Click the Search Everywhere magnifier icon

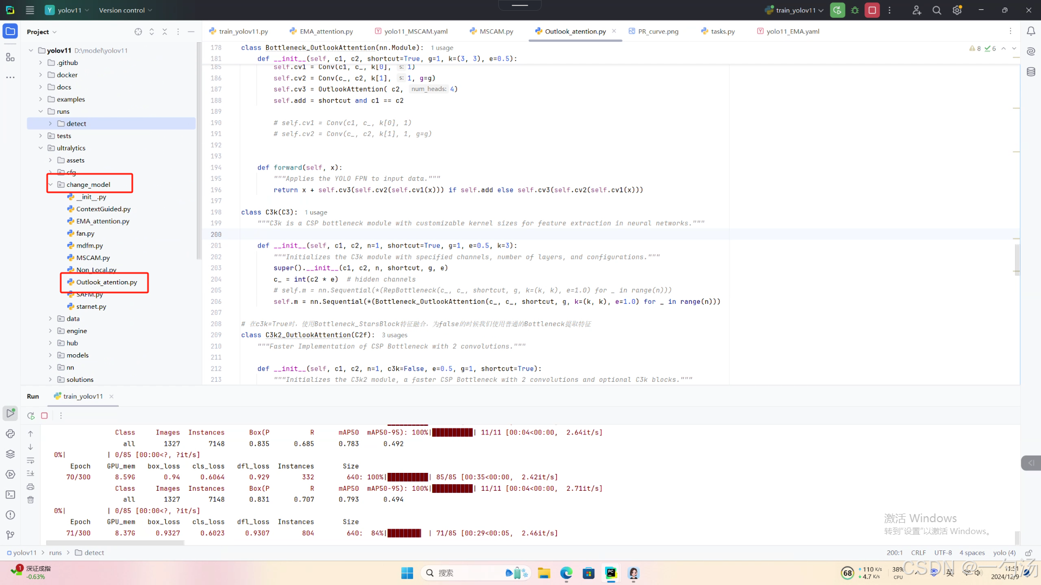(x=936, y=10)
